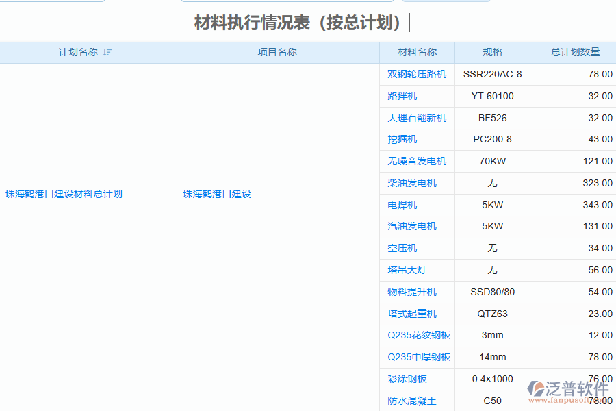616x411 pixels.
Task: Click the 双钢轮压路机 material link
Action: tap(417, 74)
